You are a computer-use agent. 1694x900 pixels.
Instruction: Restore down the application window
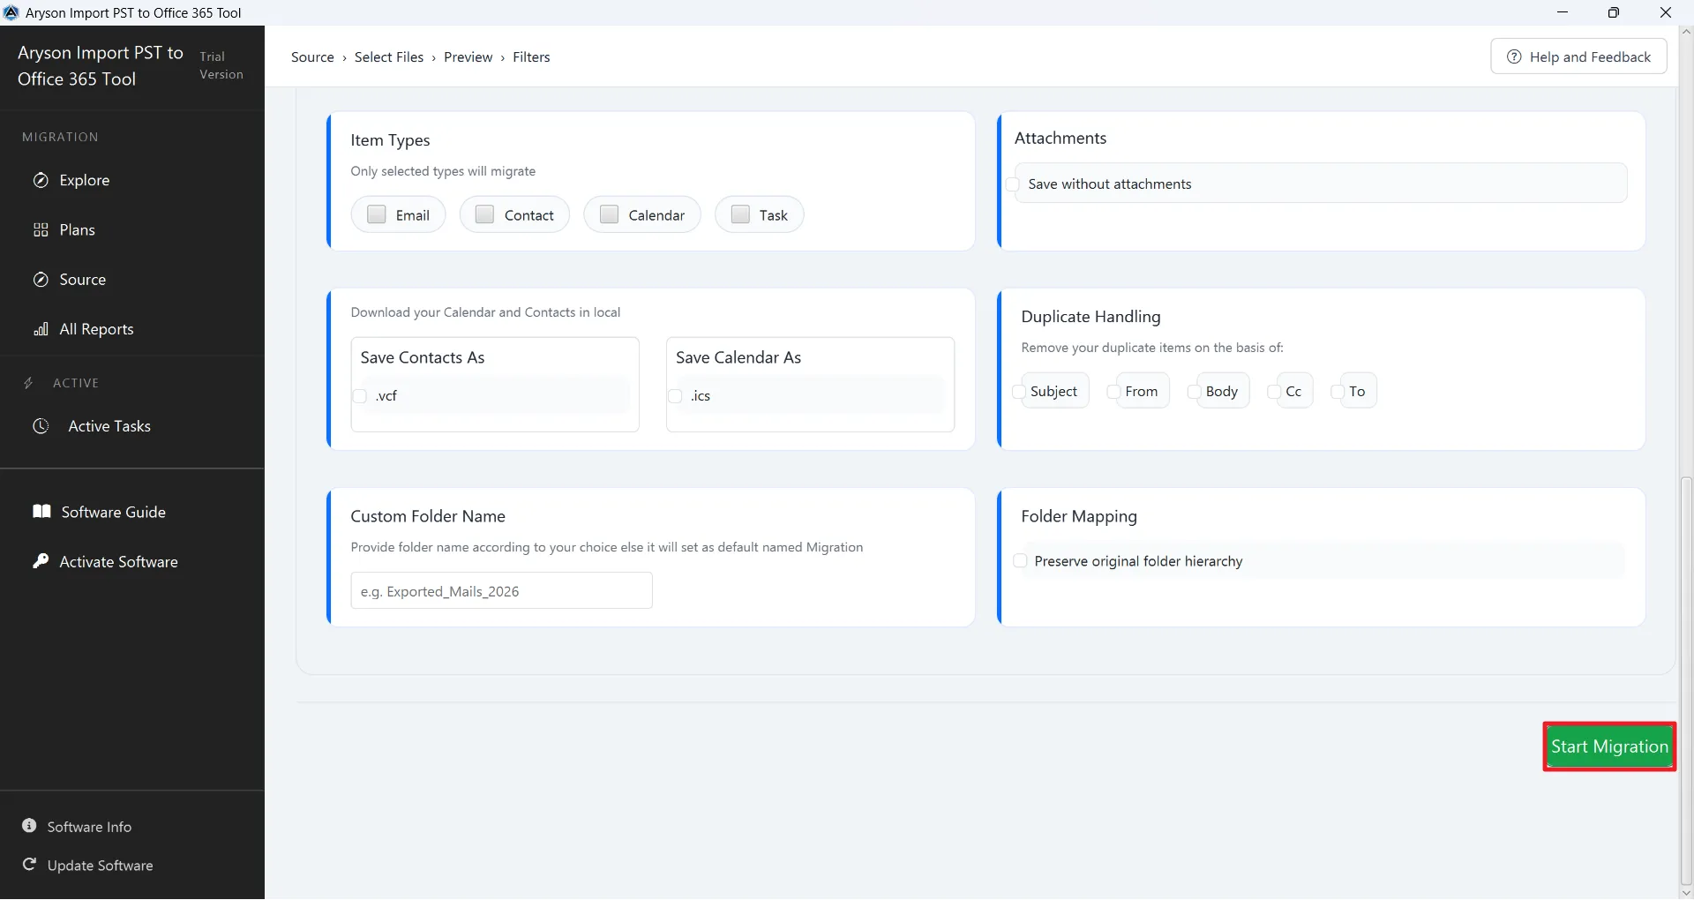[x=1614, y=12]
